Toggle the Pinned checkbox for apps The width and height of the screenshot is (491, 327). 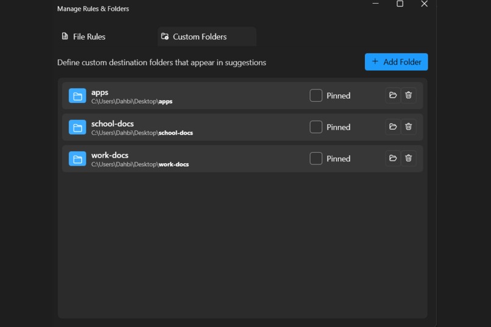[316, 96]
